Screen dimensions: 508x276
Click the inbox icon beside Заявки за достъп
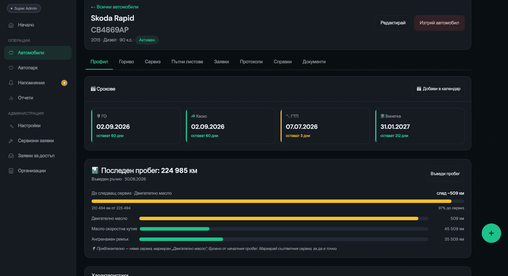click(11, 156)
